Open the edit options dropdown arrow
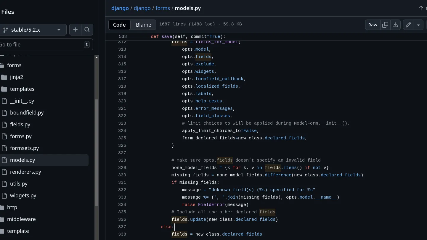This screenshot has width=427, height=240. (418, 25)
